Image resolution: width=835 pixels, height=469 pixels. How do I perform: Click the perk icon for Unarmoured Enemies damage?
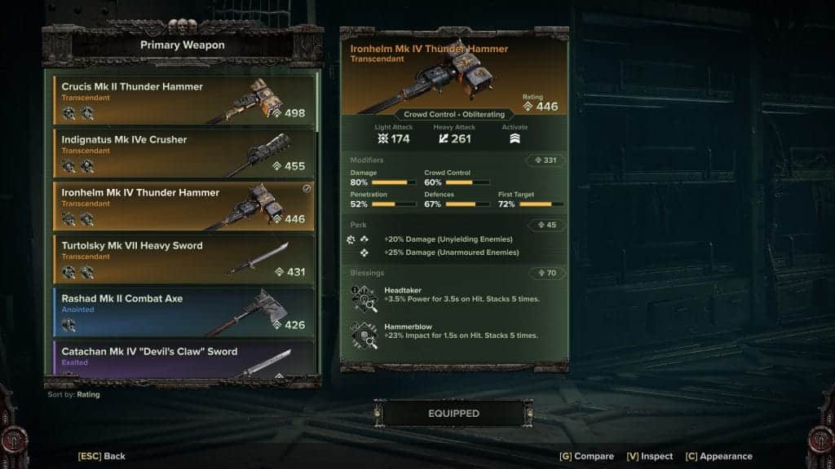click(x=364, y=252)
